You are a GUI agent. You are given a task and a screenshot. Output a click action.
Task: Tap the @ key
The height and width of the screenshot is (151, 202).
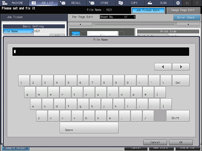click(148, 92)
